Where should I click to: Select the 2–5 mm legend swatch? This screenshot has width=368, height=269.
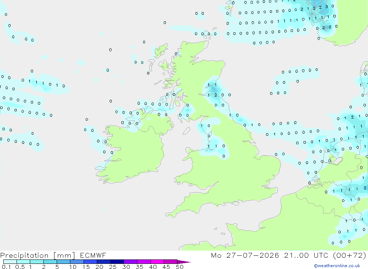click(50, 262)
